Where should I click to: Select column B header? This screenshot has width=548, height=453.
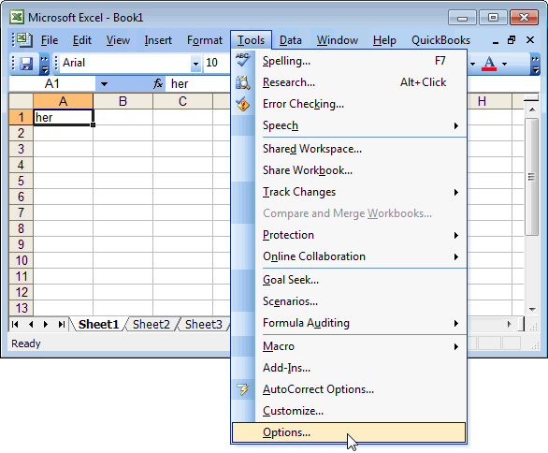(x=123, y=101)
